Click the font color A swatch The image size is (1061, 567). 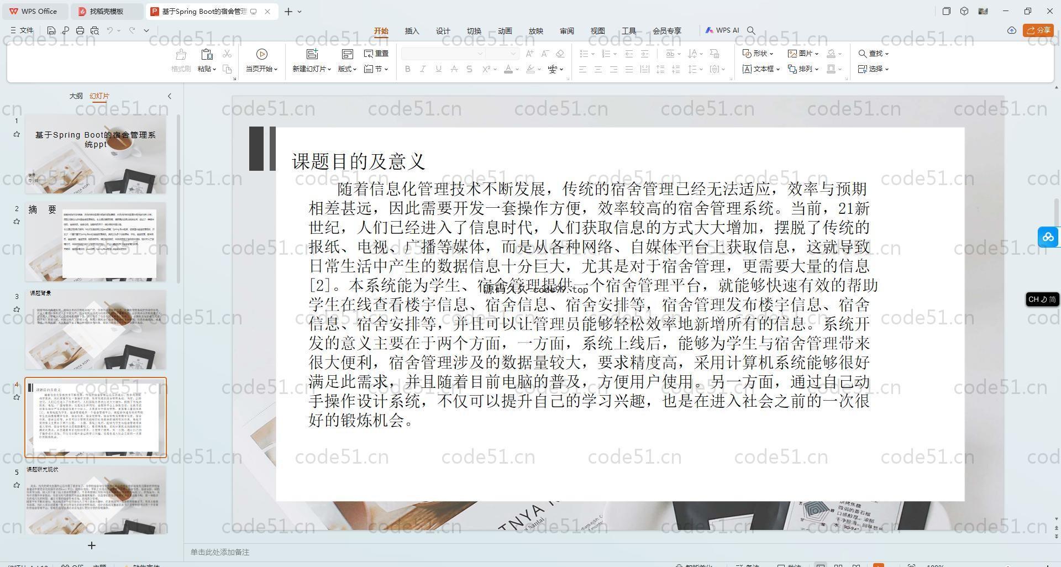508,69
